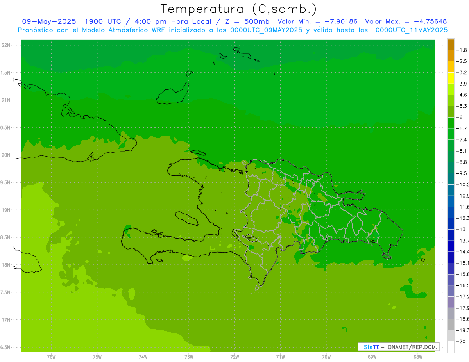Click the white swatch below the -20 label
Screen dimensions: 469x362
point(451,347)
